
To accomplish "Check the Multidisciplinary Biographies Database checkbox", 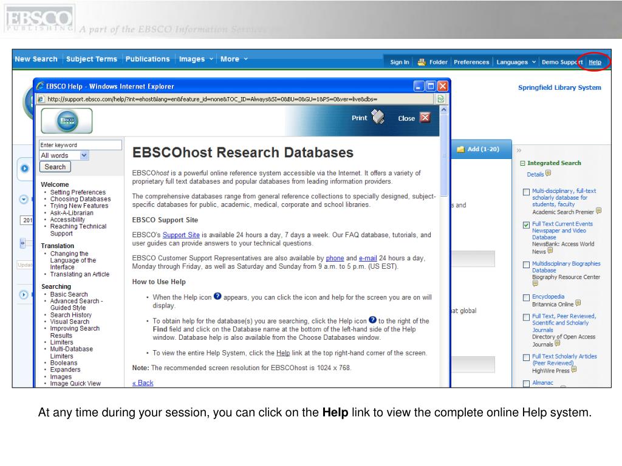I will click(527, 265).
